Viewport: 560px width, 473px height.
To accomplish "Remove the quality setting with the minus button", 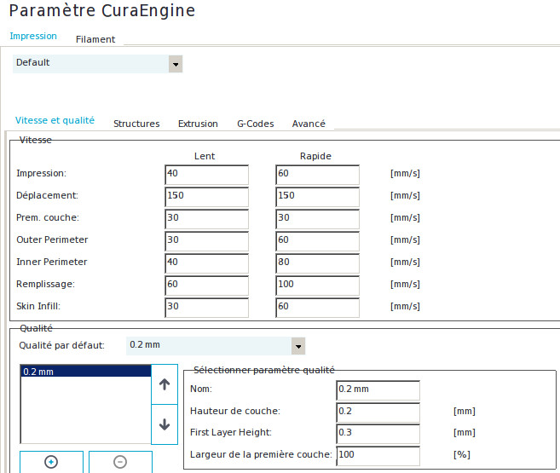I will (x=120, y=462).
